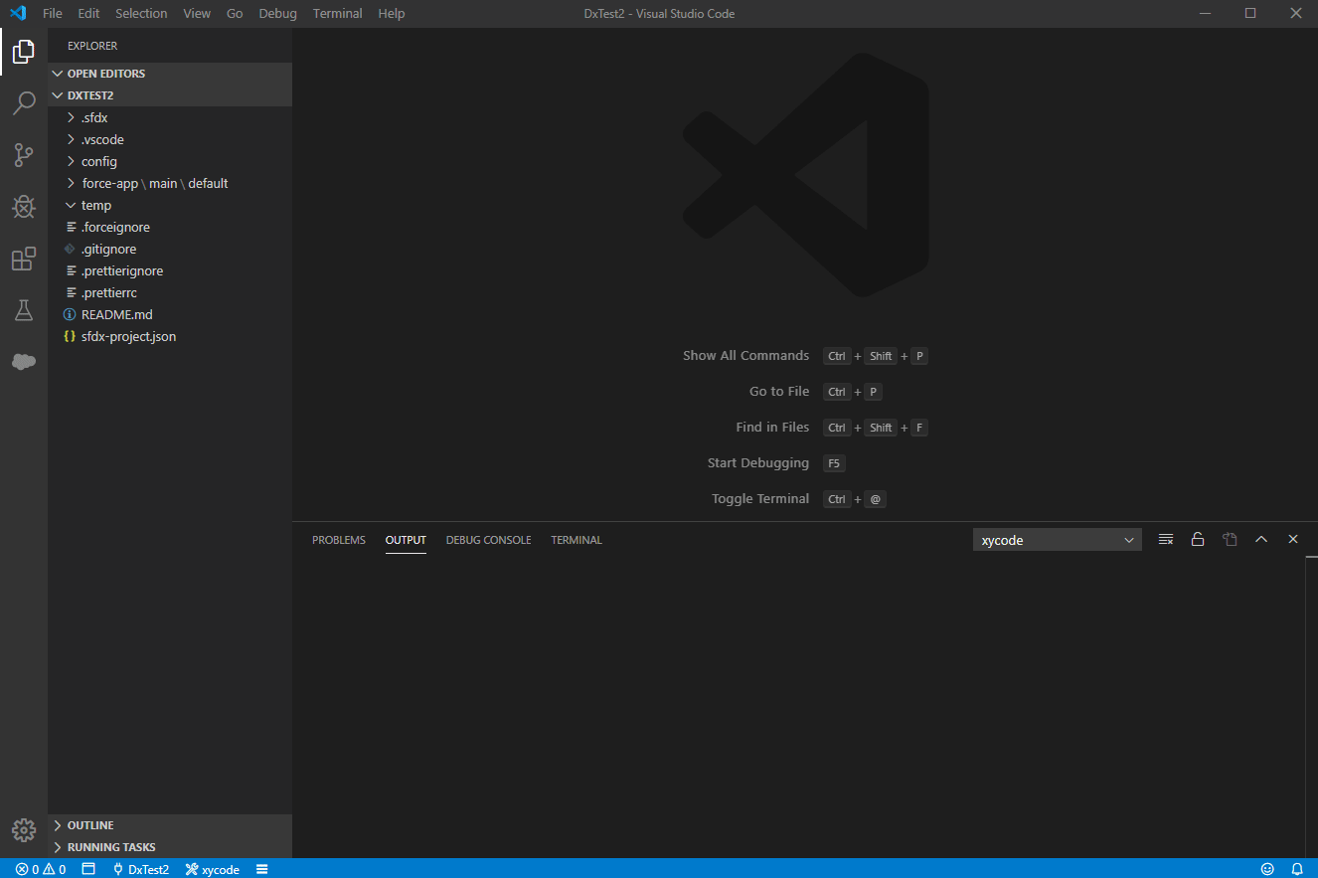
Task: Open log output file icon
Action: (1230, 540)
